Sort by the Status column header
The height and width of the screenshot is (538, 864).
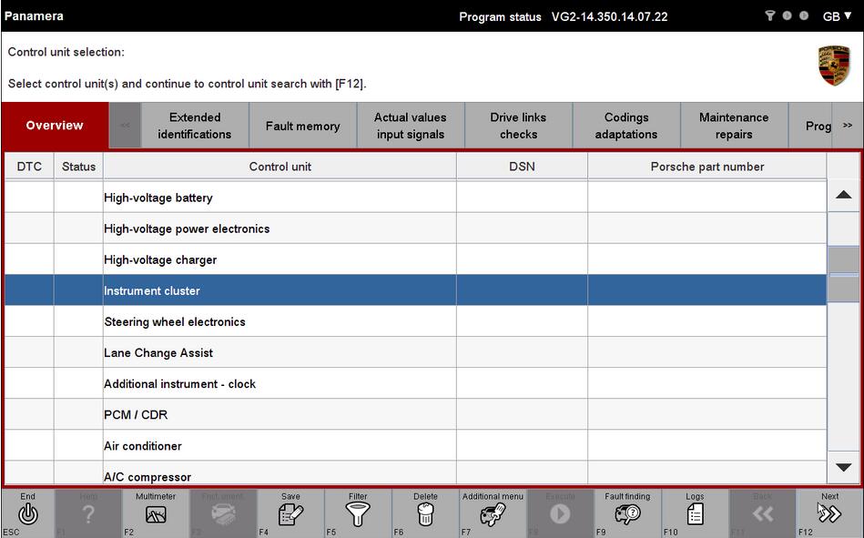click(x=79, y=167)
